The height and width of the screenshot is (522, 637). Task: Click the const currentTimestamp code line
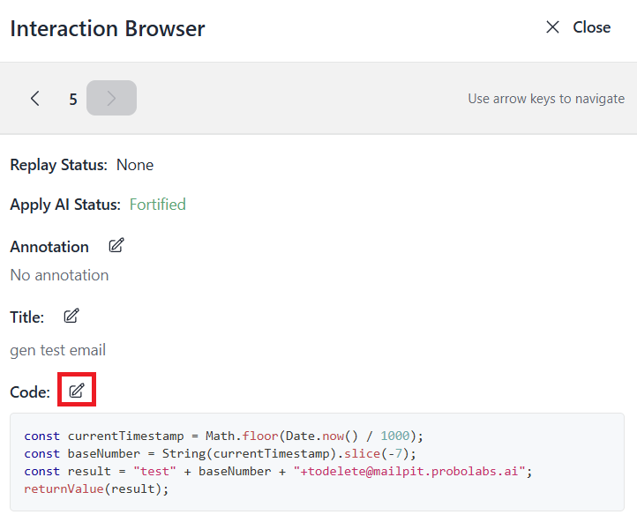[224, 436]
